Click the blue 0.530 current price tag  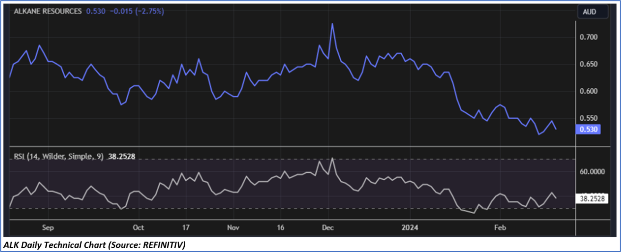(x=588, y=129)
